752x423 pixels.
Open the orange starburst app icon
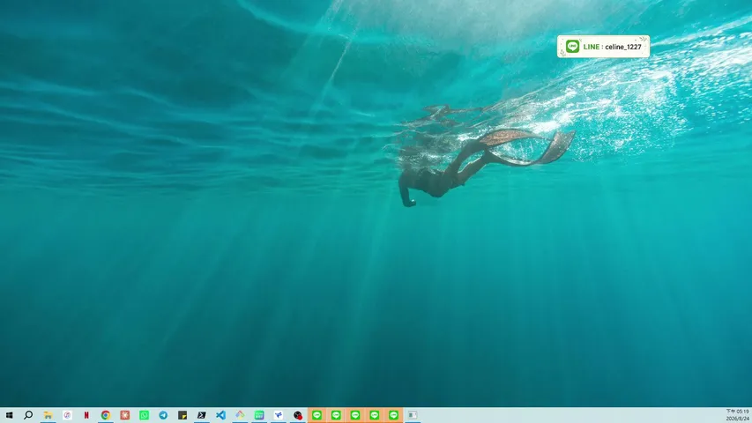[124, 415]
